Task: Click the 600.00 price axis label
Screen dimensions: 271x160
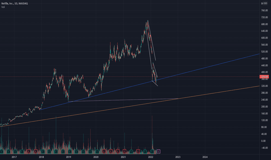Action: [264, 38]
